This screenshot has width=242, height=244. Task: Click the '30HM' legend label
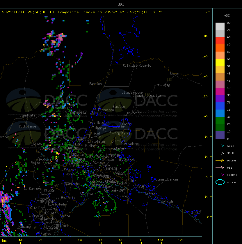coord(230,153)
